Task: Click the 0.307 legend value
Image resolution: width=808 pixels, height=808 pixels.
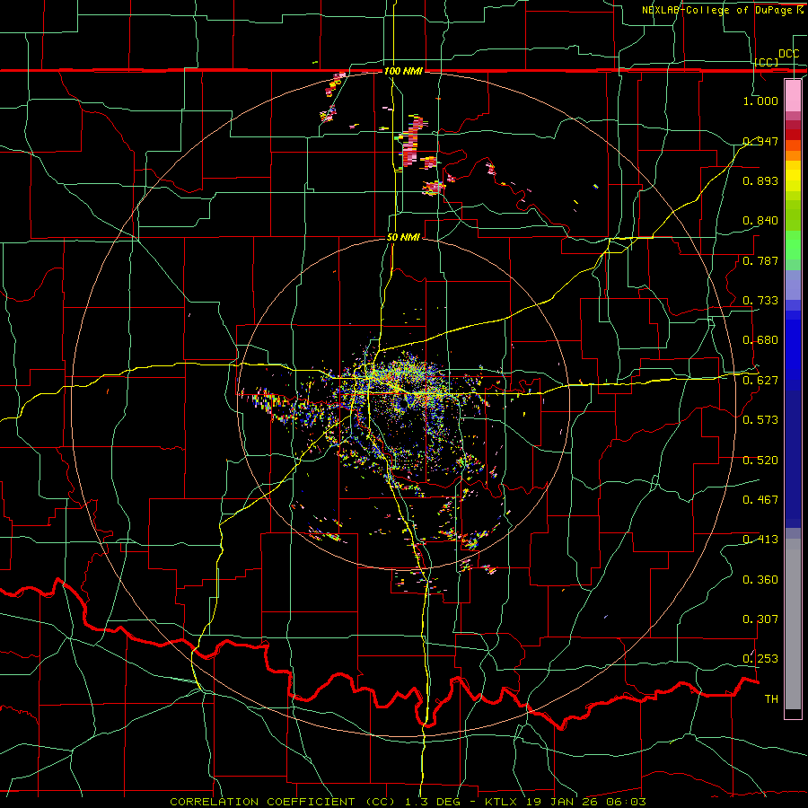Action: click(760, 619)
